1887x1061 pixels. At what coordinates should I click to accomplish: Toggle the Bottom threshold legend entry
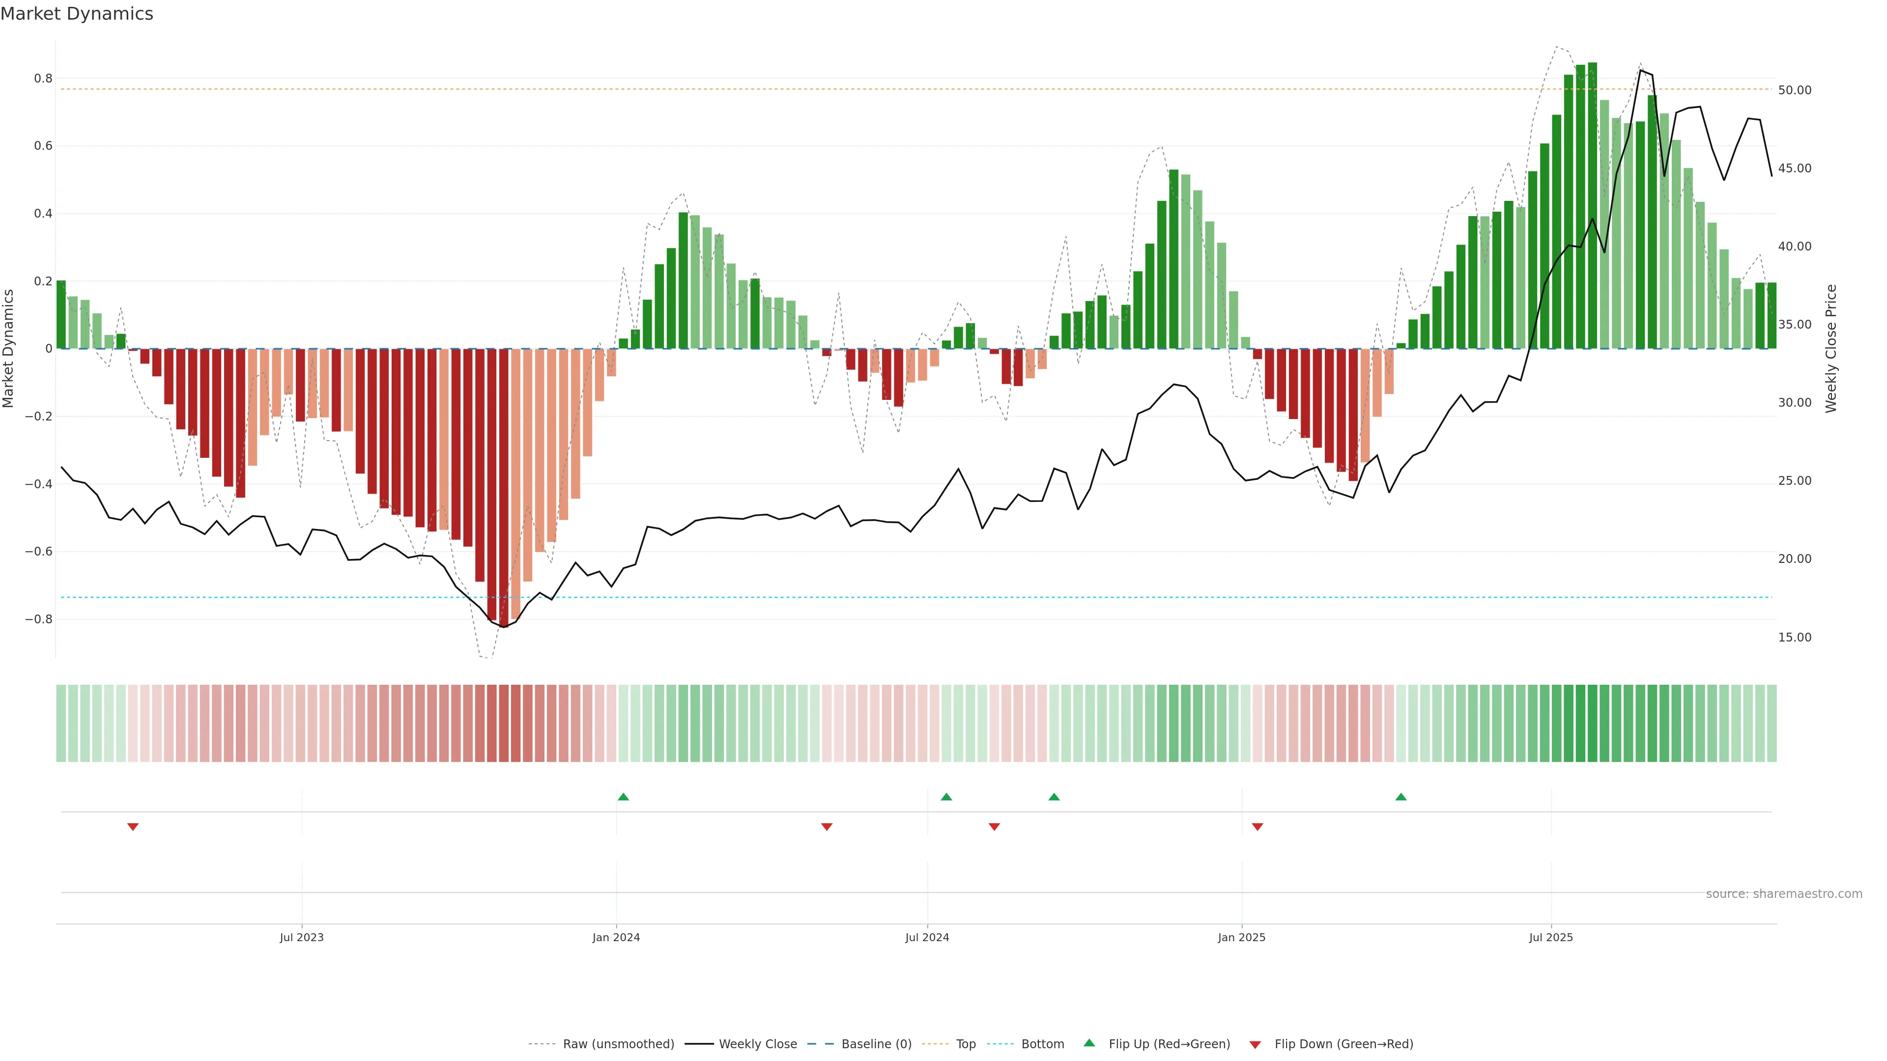[x=1042, y=1044]
